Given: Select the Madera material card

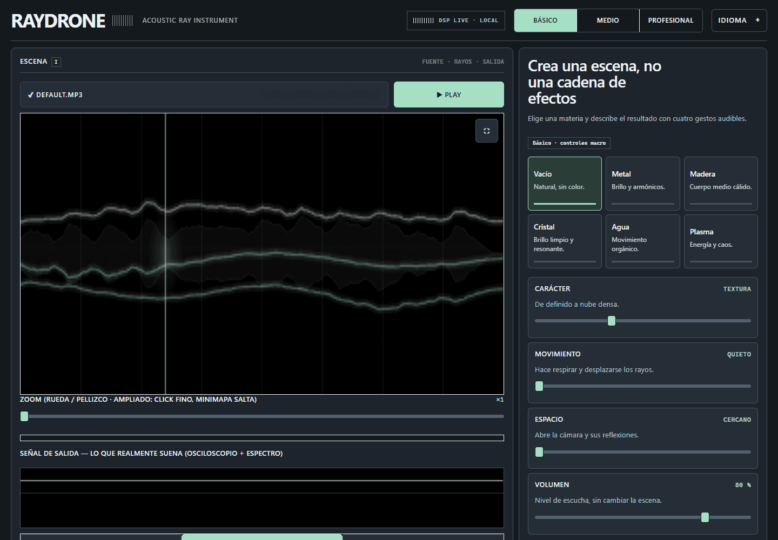Looking at the screenshot, I should click(x=721, y=184).
